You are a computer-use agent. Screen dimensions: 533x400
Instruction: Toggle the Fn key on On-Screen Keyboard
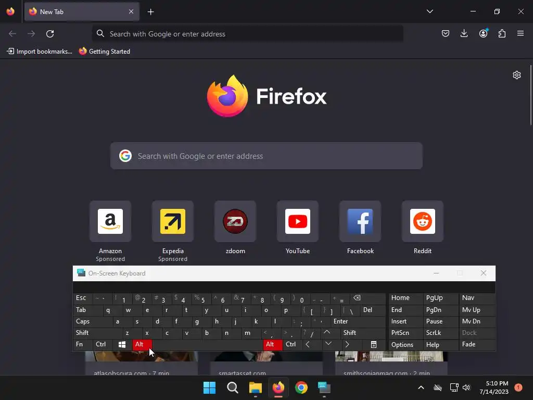tap(83, 345)
